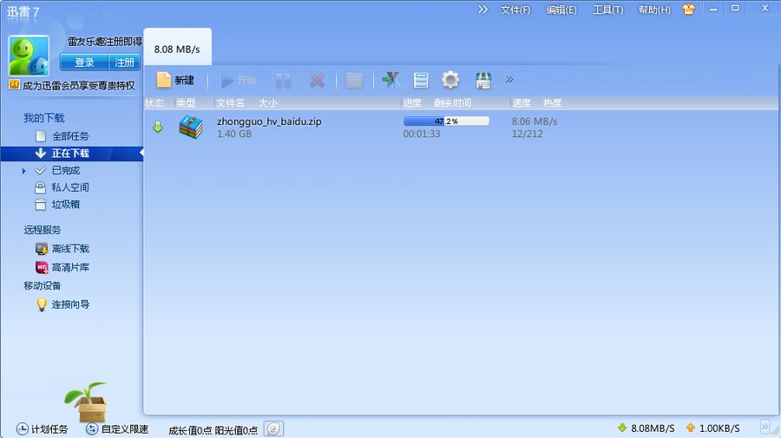Open 离线下载 remote service
This screenshot has width=781, height=438.
(x=70, y=248)
